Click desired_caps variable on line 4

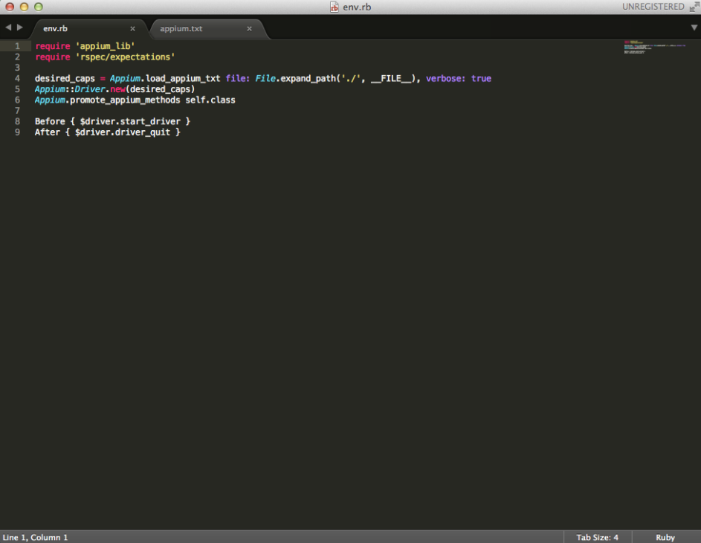tap(65, 79)
